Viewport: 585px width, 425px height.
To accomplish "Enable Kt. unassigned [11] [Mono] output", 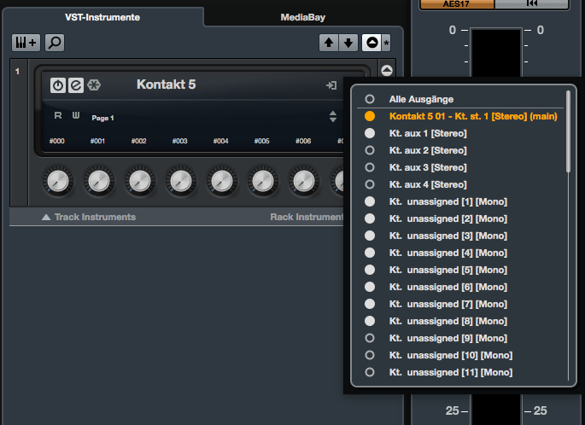I will [x=461, y=372].
